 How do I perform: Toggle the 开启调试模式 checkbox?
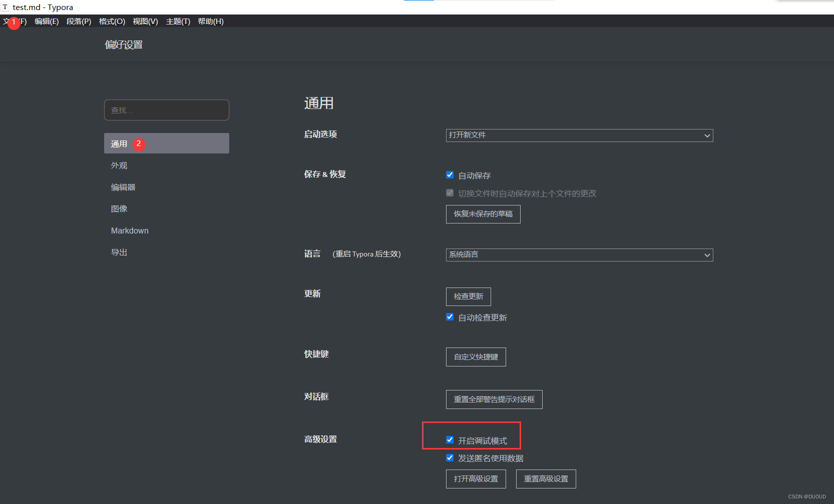[450, 440]
